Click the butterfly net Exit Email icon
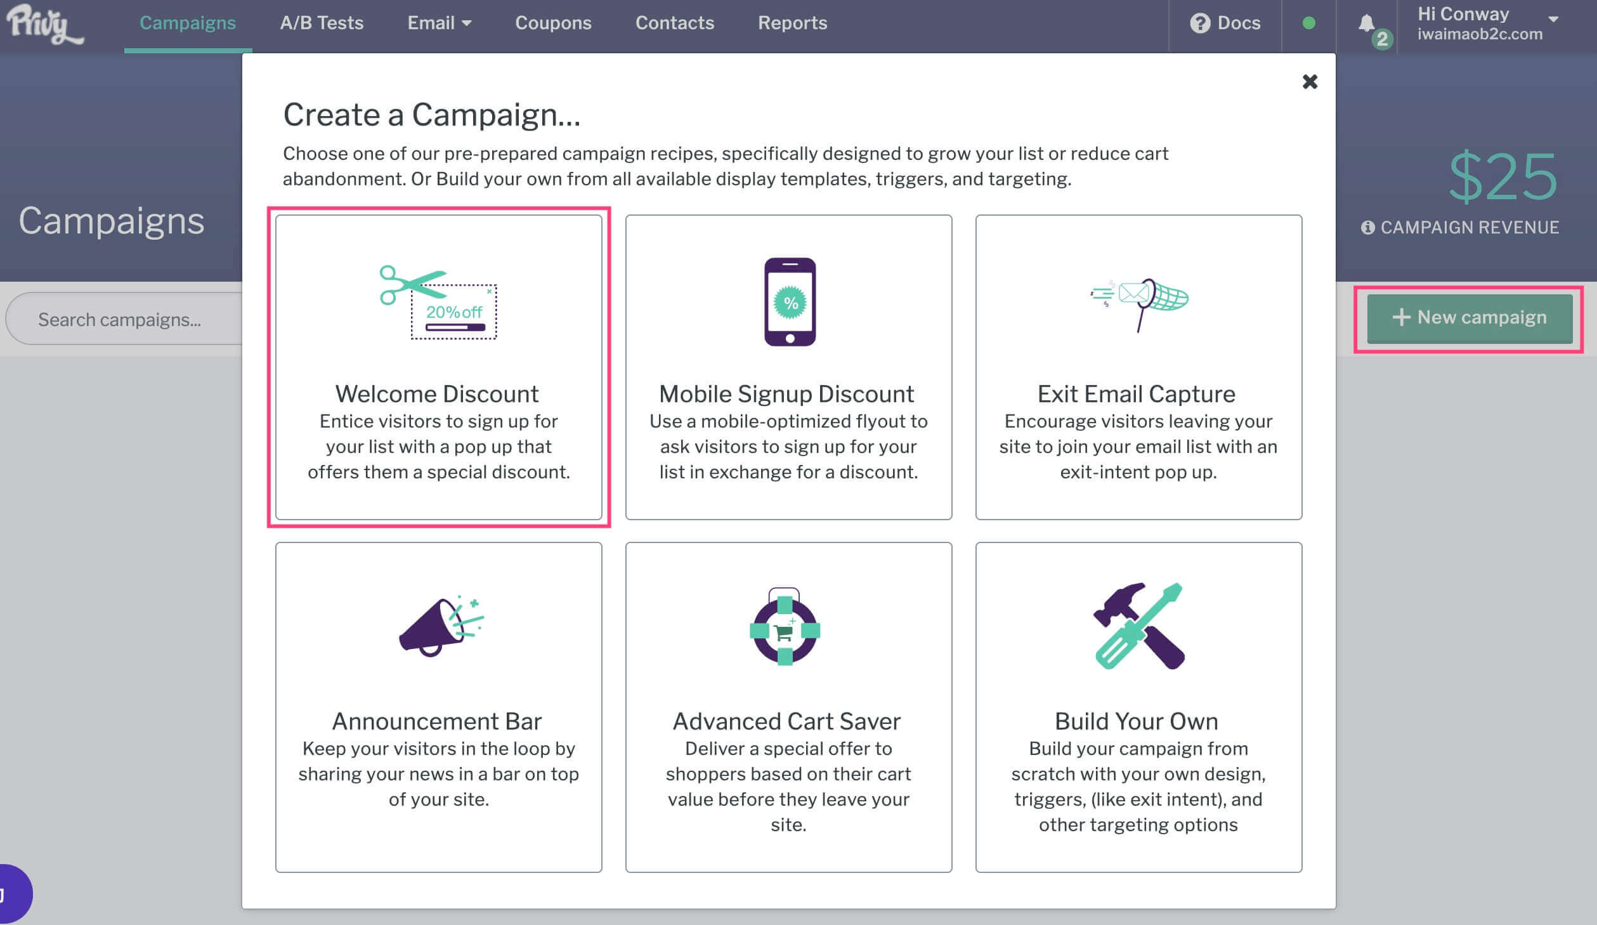This screenshot has width=1597, height=925. (x=1138, y=305)
